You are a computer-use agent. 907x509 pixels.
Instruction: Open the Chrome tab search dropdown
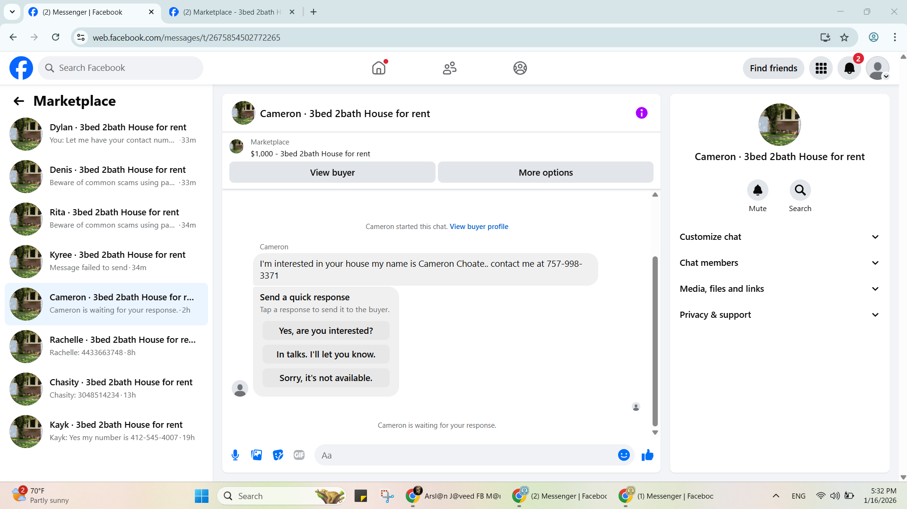[12, 12]
